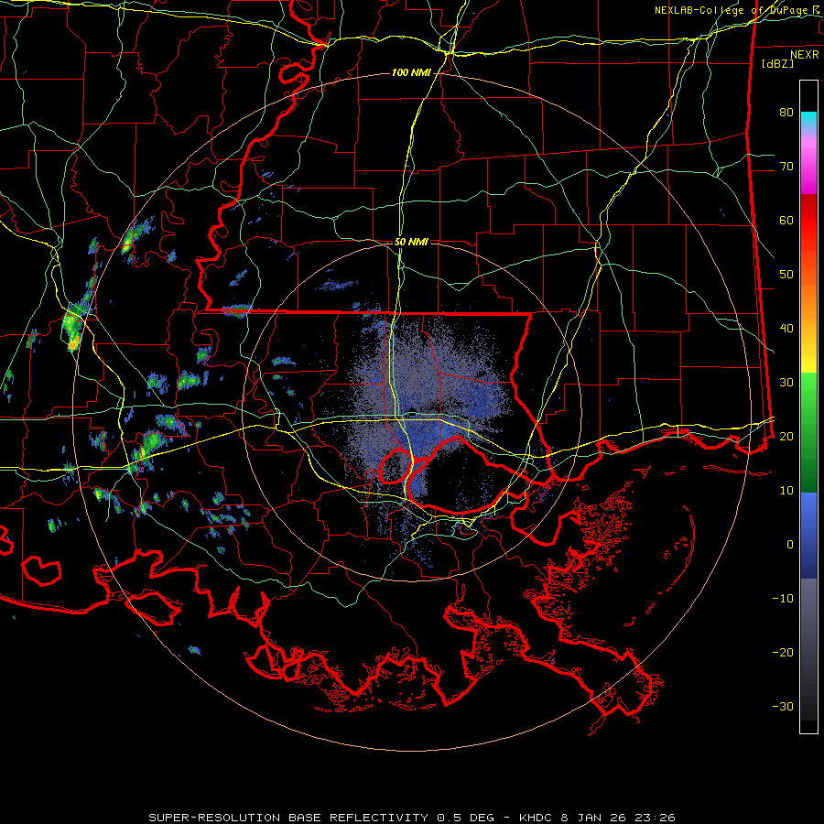Click the 40 value on the dBZ scale
This screenshot has height=824, width=824.
click(786, 328)
